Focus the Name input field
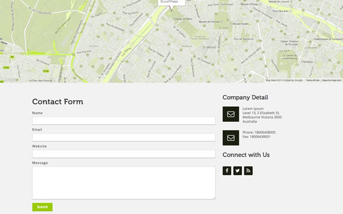Image resolution: width=343 pixels, height=214 pixels. (124, 121)
